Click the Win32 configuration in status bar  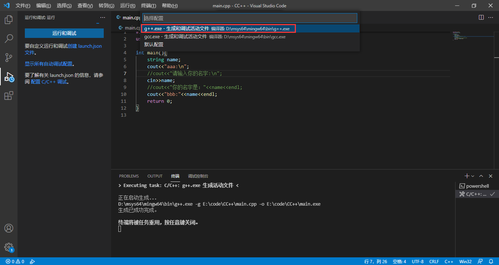point(465,261)
